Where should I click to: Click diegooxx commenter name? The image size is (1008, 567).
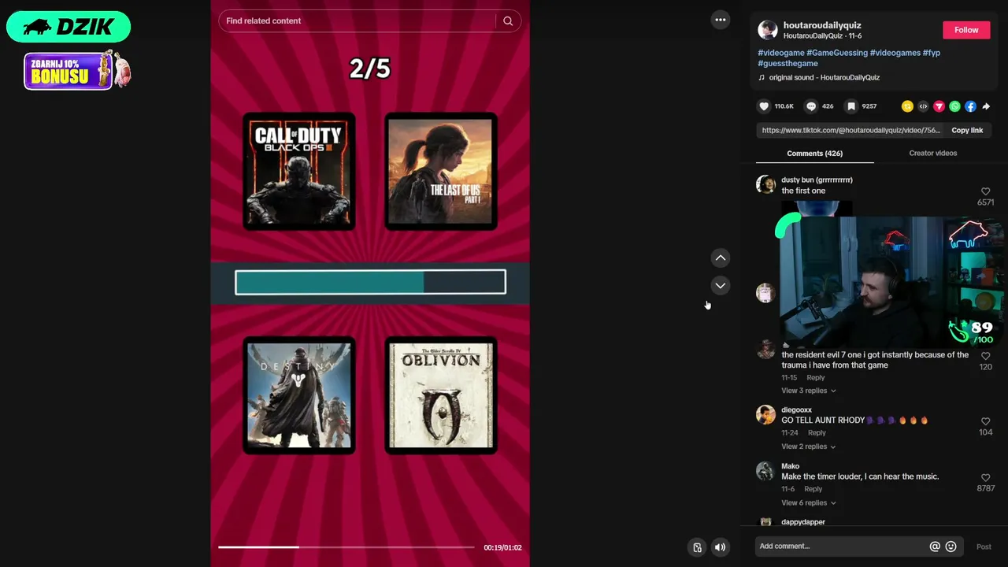tap(796, 409)
